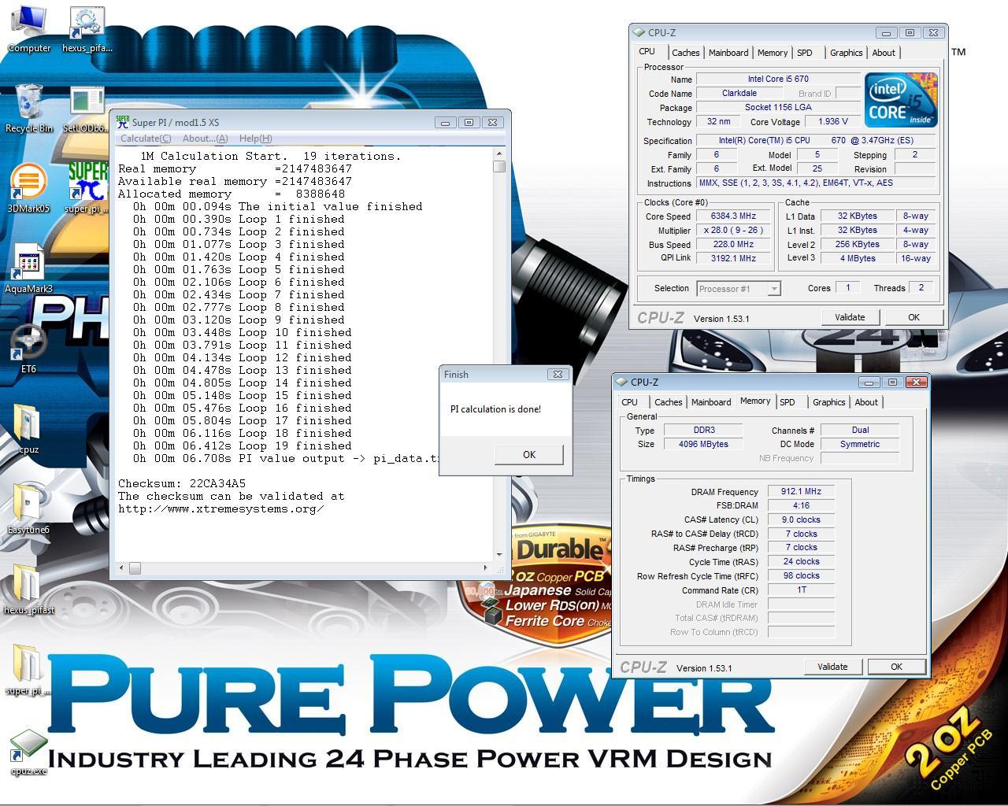Click the xtremesystems.org URL text
This screenshot has width=1008, height=806.
[x=220, y=508]
